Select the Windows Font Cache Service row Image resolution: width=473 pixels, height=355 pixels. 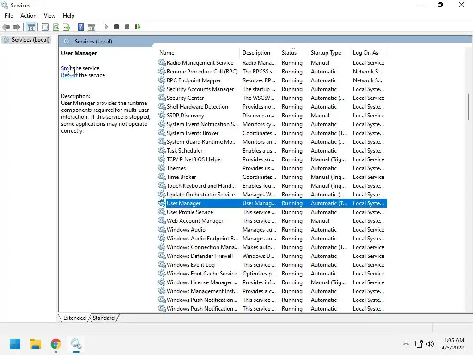pos(273,274)
